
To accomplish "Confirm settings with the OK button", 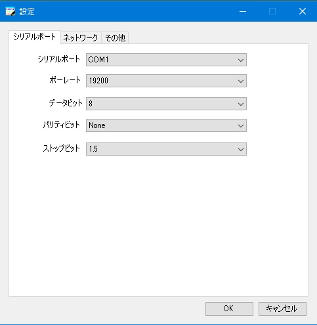I will (229, 309).
